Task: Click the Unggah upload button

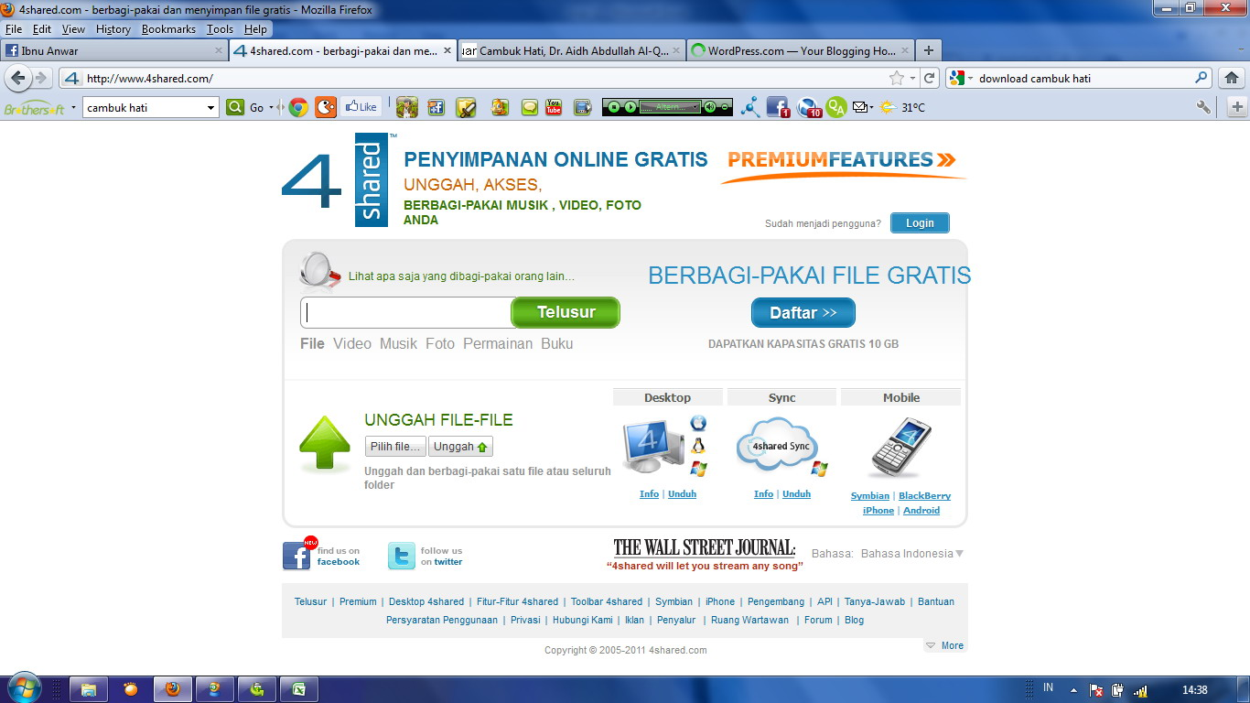Action: (x=460, y=447)
